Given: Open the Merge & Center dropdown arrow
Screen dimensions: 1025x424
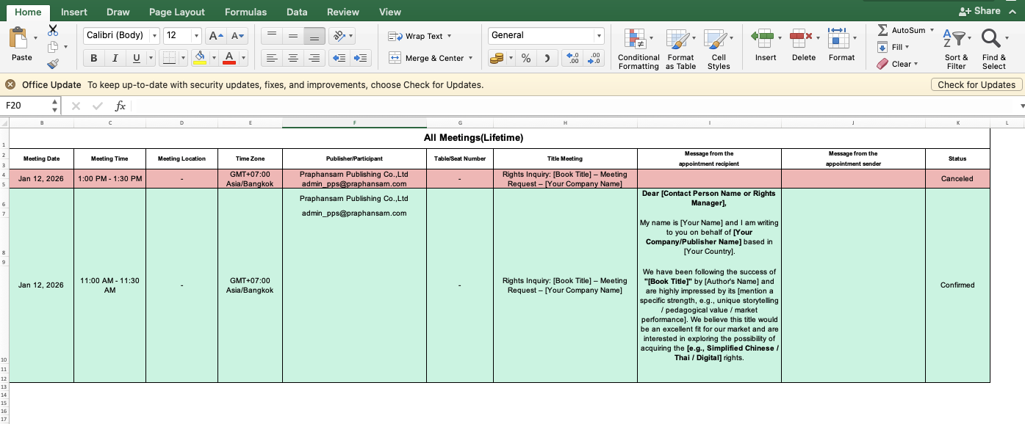Looking at the screenshot, I should click(470, 59).
